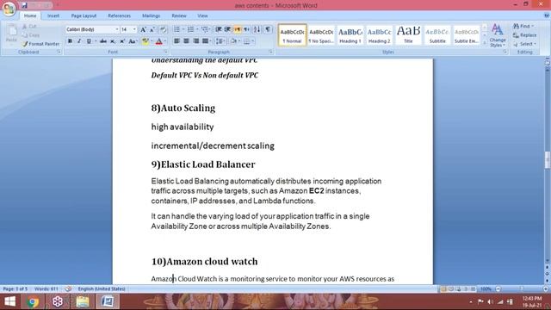Image resolution: width=551 pixels, height=310 pixels.
Task: Click the Copy button
Action: 31,35
